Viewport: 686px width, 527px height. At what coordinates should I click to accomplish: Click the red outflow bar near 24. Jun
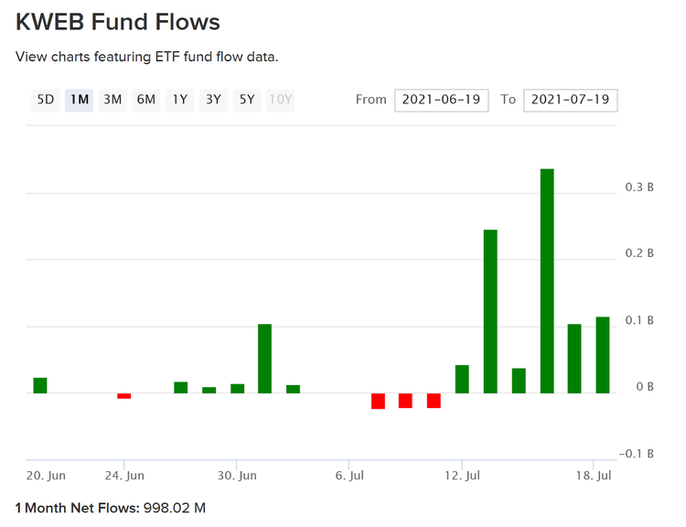tap(123, 396)
